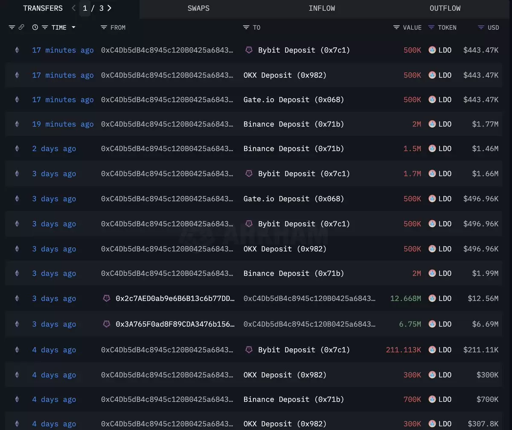
Task: Click the entity icon beside the 0x3A765F0ad8F8 address
Action: point(107,324)
